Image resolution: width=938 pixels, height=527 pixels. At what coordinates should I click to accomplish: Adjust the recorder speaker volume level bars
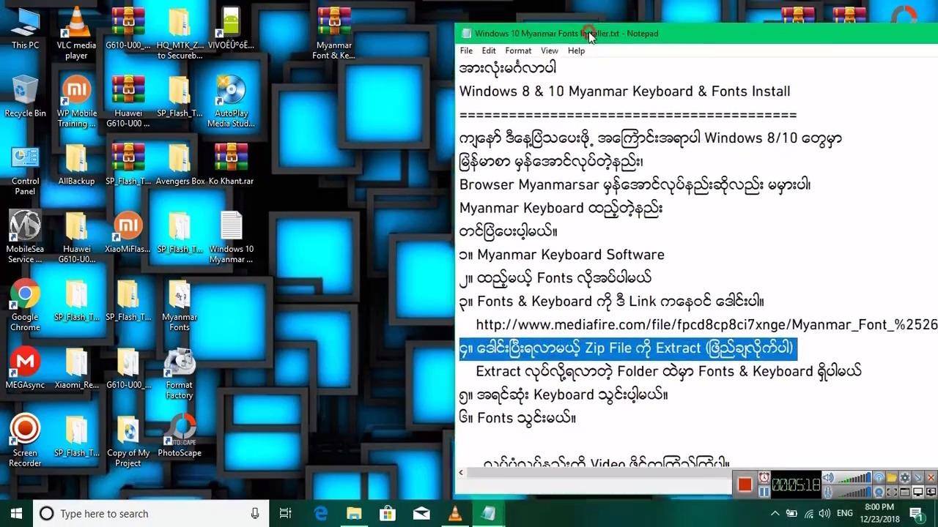[x=854, y=478]
